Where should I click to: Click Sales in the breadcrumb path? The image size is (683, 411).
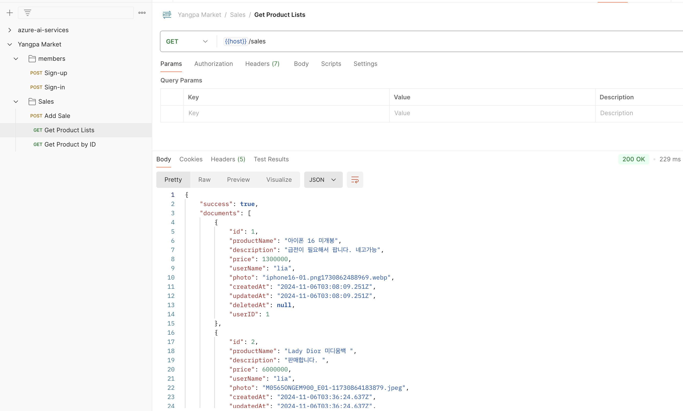(238, 15)
